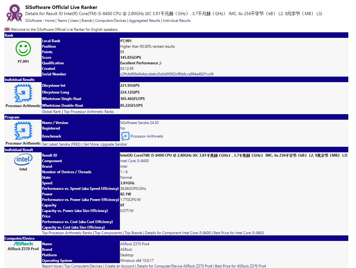Click the speed value 3.81GHz
This screenshot has width=356, height=268.
click(x=127, y=183)
